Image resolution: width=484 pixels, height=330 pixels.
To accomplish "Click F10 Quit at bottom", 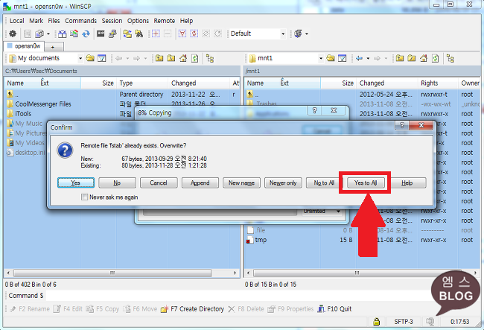I will [335, 308].
